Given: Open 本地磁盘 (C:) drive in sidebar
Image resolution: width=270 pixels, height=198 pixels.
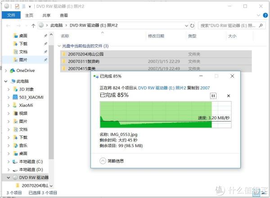Looking at the screenshot, I should (x=30, y=162).
